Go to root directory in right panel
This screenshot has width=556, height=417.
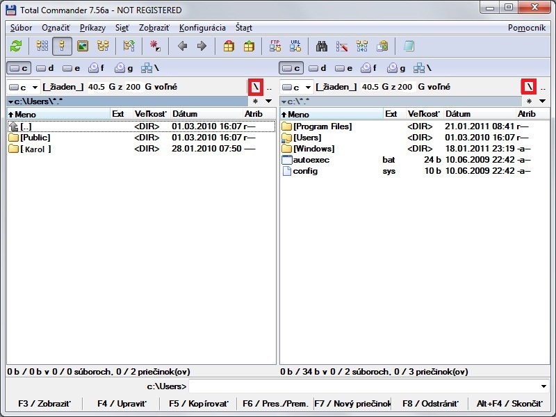coord(529,87)
